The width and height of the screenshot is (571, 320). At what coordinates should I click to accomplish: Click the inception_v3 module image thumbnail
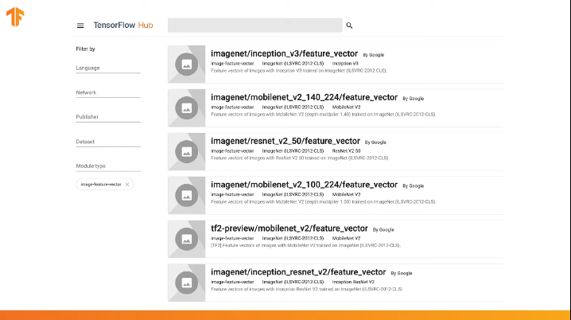(x=186, y=64)
